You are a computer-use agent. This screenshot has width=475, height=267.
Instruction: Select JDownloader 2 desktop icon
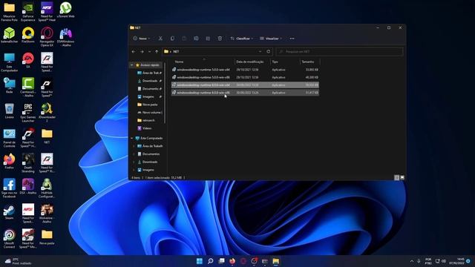(x=47, y=112)
